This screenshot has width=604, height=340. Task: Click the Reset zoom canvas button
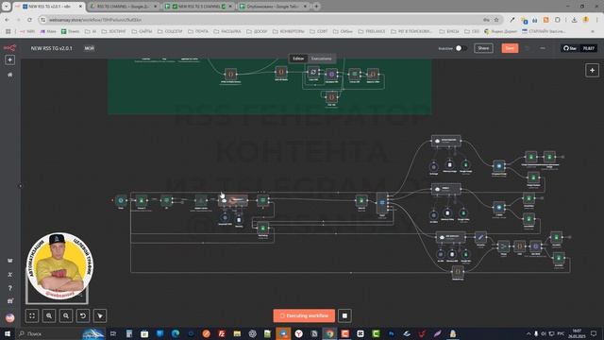coord(83,315)
